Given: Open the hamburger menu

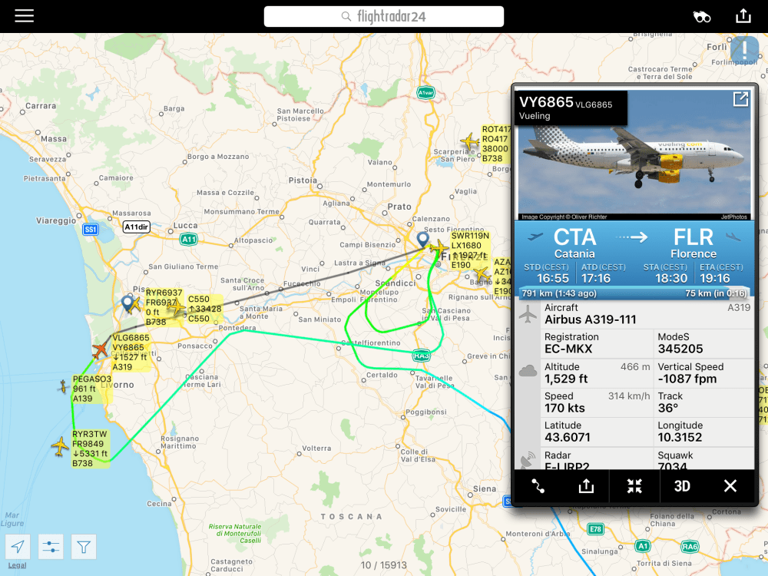Looking at the screenshot, I should coord(24,15).
